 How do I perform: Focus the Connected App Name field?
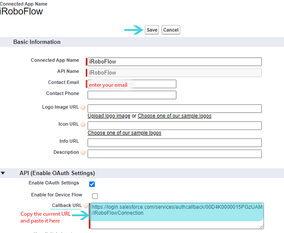(x=175, y=62)
